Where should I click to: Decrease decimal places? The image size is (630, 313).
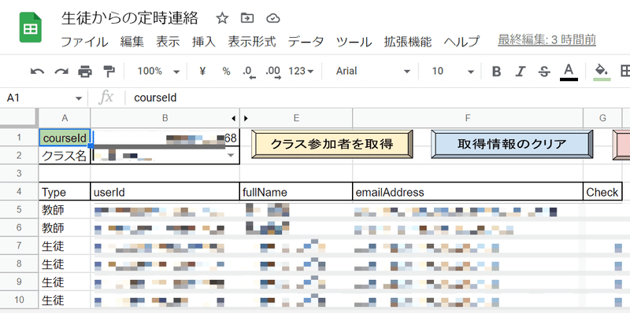click(249, 72)
